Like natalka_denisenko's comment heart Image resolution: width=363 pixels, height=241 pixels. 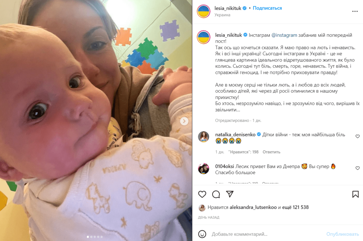[358, 136]
